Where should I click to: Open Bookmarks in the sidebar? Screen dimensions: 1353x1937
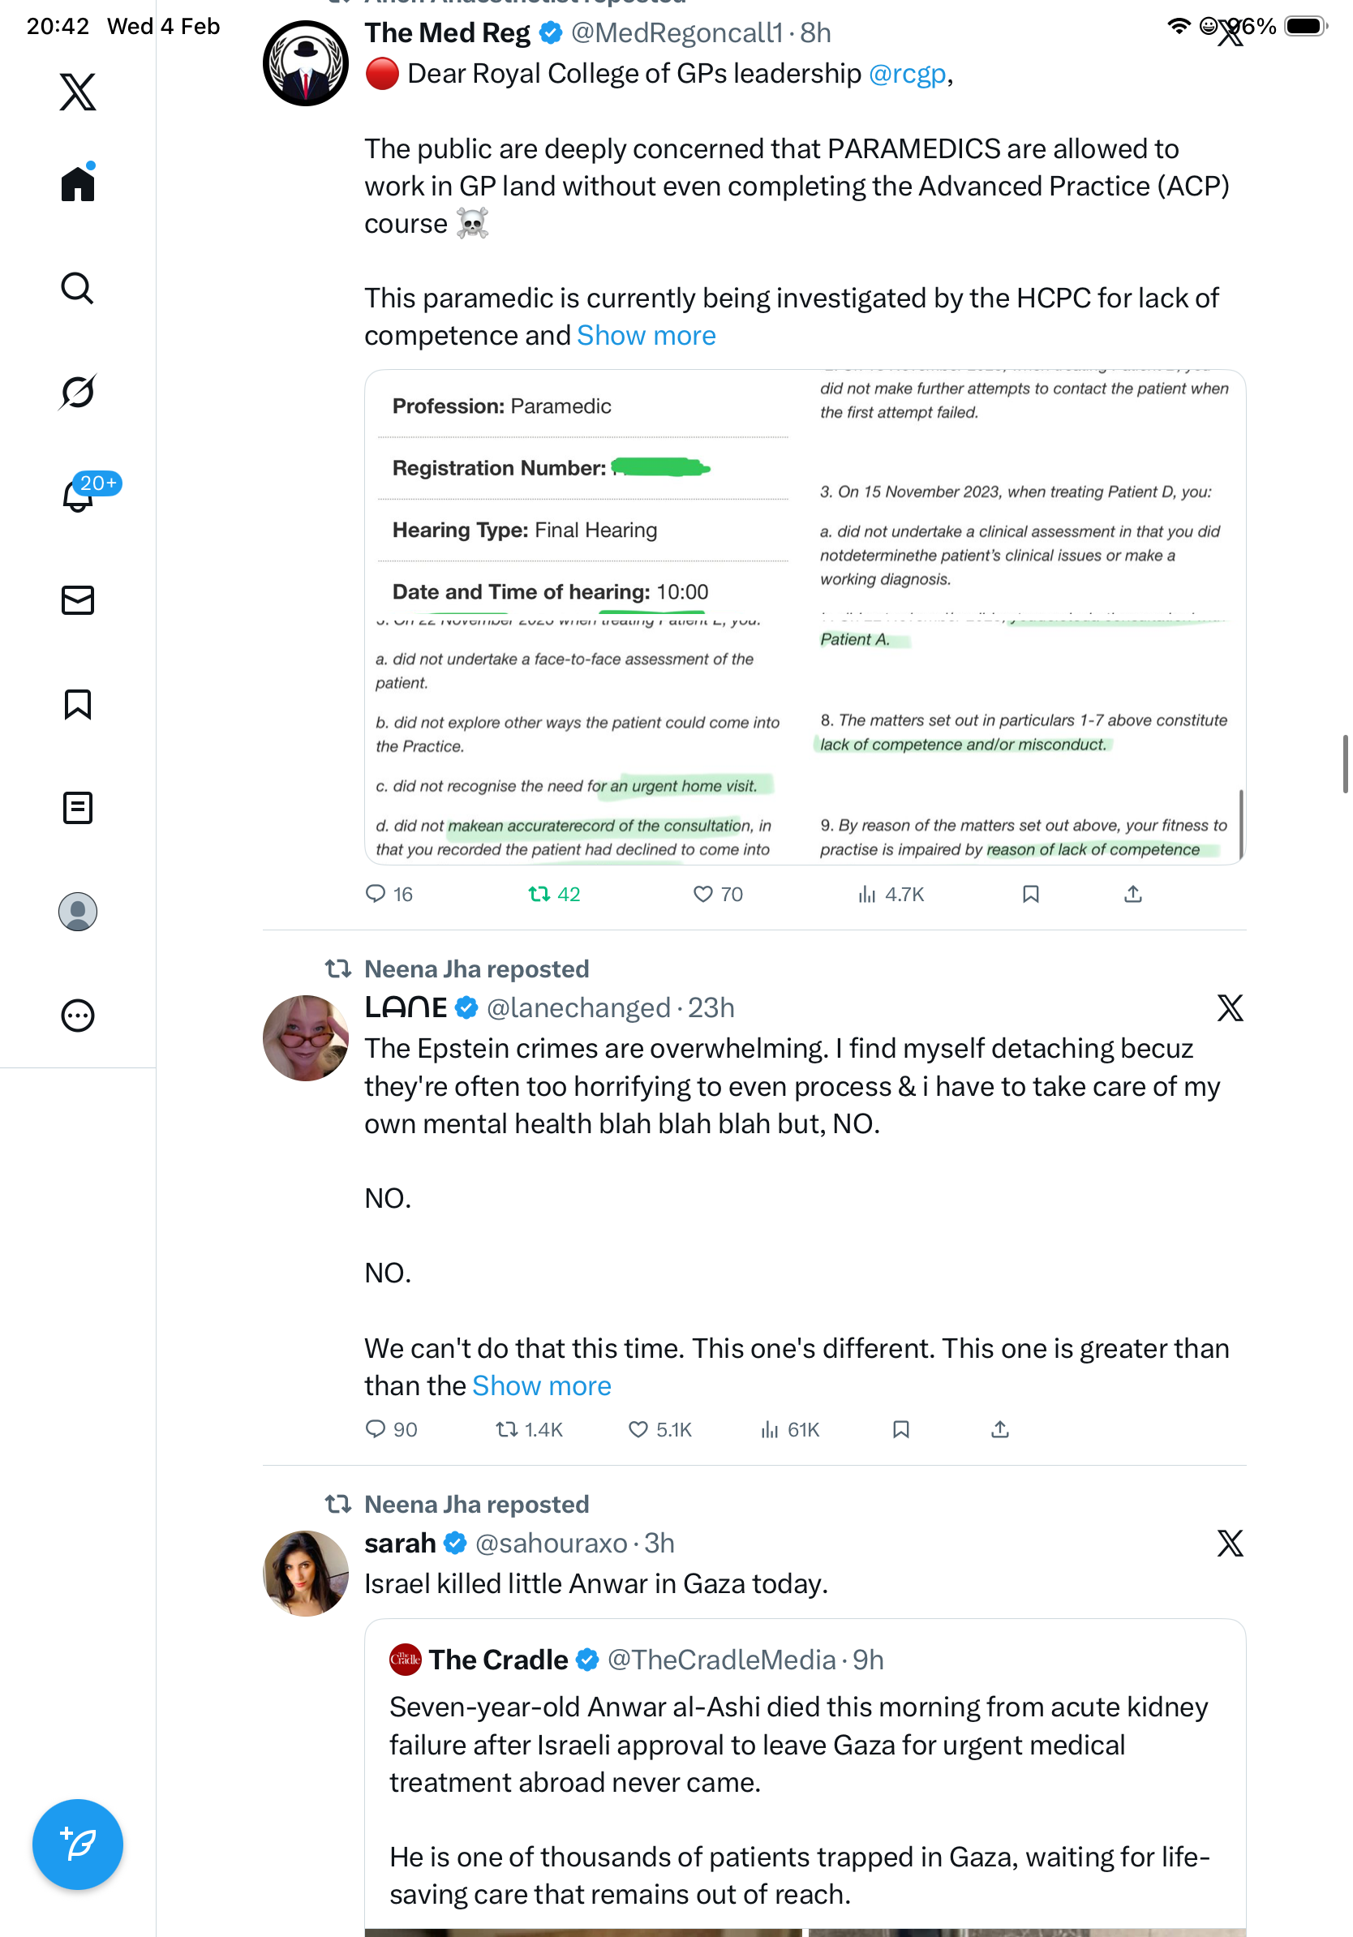click(x=78, y=704)
